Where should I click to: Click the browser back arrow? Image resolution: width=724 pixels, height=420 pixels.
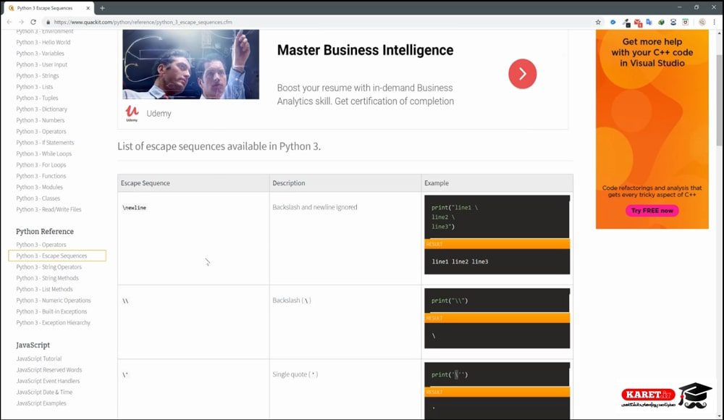coord(9,22)
